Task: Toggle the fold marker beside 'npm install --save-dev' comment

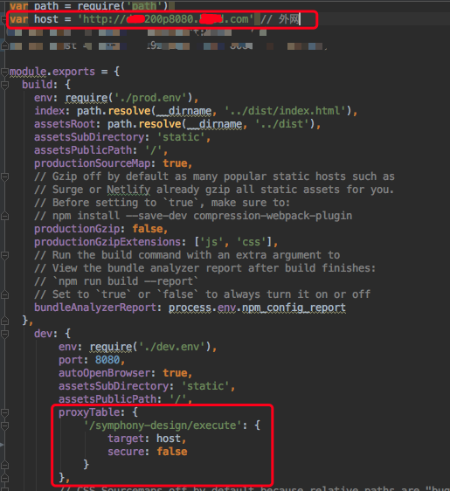Action: 4,216
